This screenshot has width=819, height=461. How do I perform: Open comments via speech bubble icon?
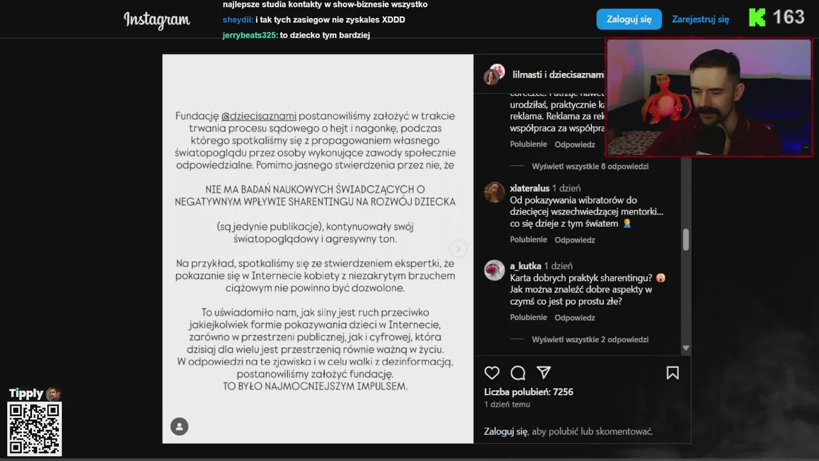pyautogui.click(x=518, y=373)
